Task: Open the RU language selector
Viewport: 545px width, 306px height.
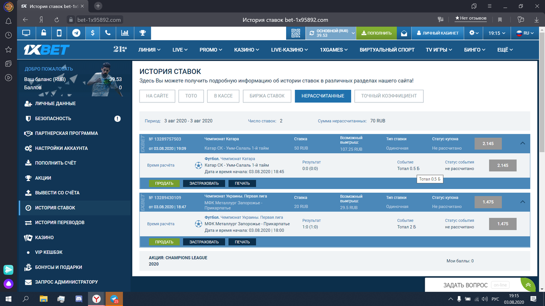Action: point(526,33)
